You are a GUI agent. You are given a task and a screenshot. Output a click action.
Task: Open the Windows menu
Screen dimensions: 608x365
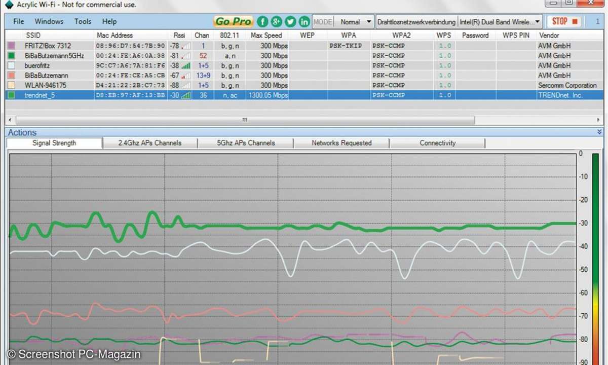pos(49,21)
